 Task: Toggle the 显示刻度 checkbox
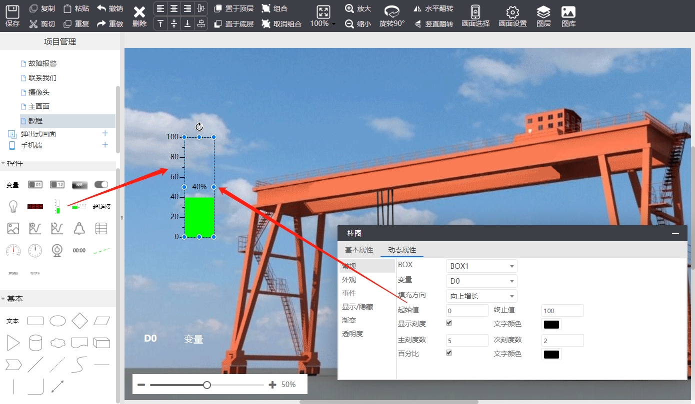click(449, 323)
